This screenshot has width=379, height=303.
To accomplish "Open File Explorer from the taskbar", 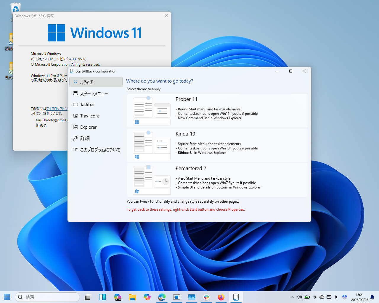I will tap(132, 297).
